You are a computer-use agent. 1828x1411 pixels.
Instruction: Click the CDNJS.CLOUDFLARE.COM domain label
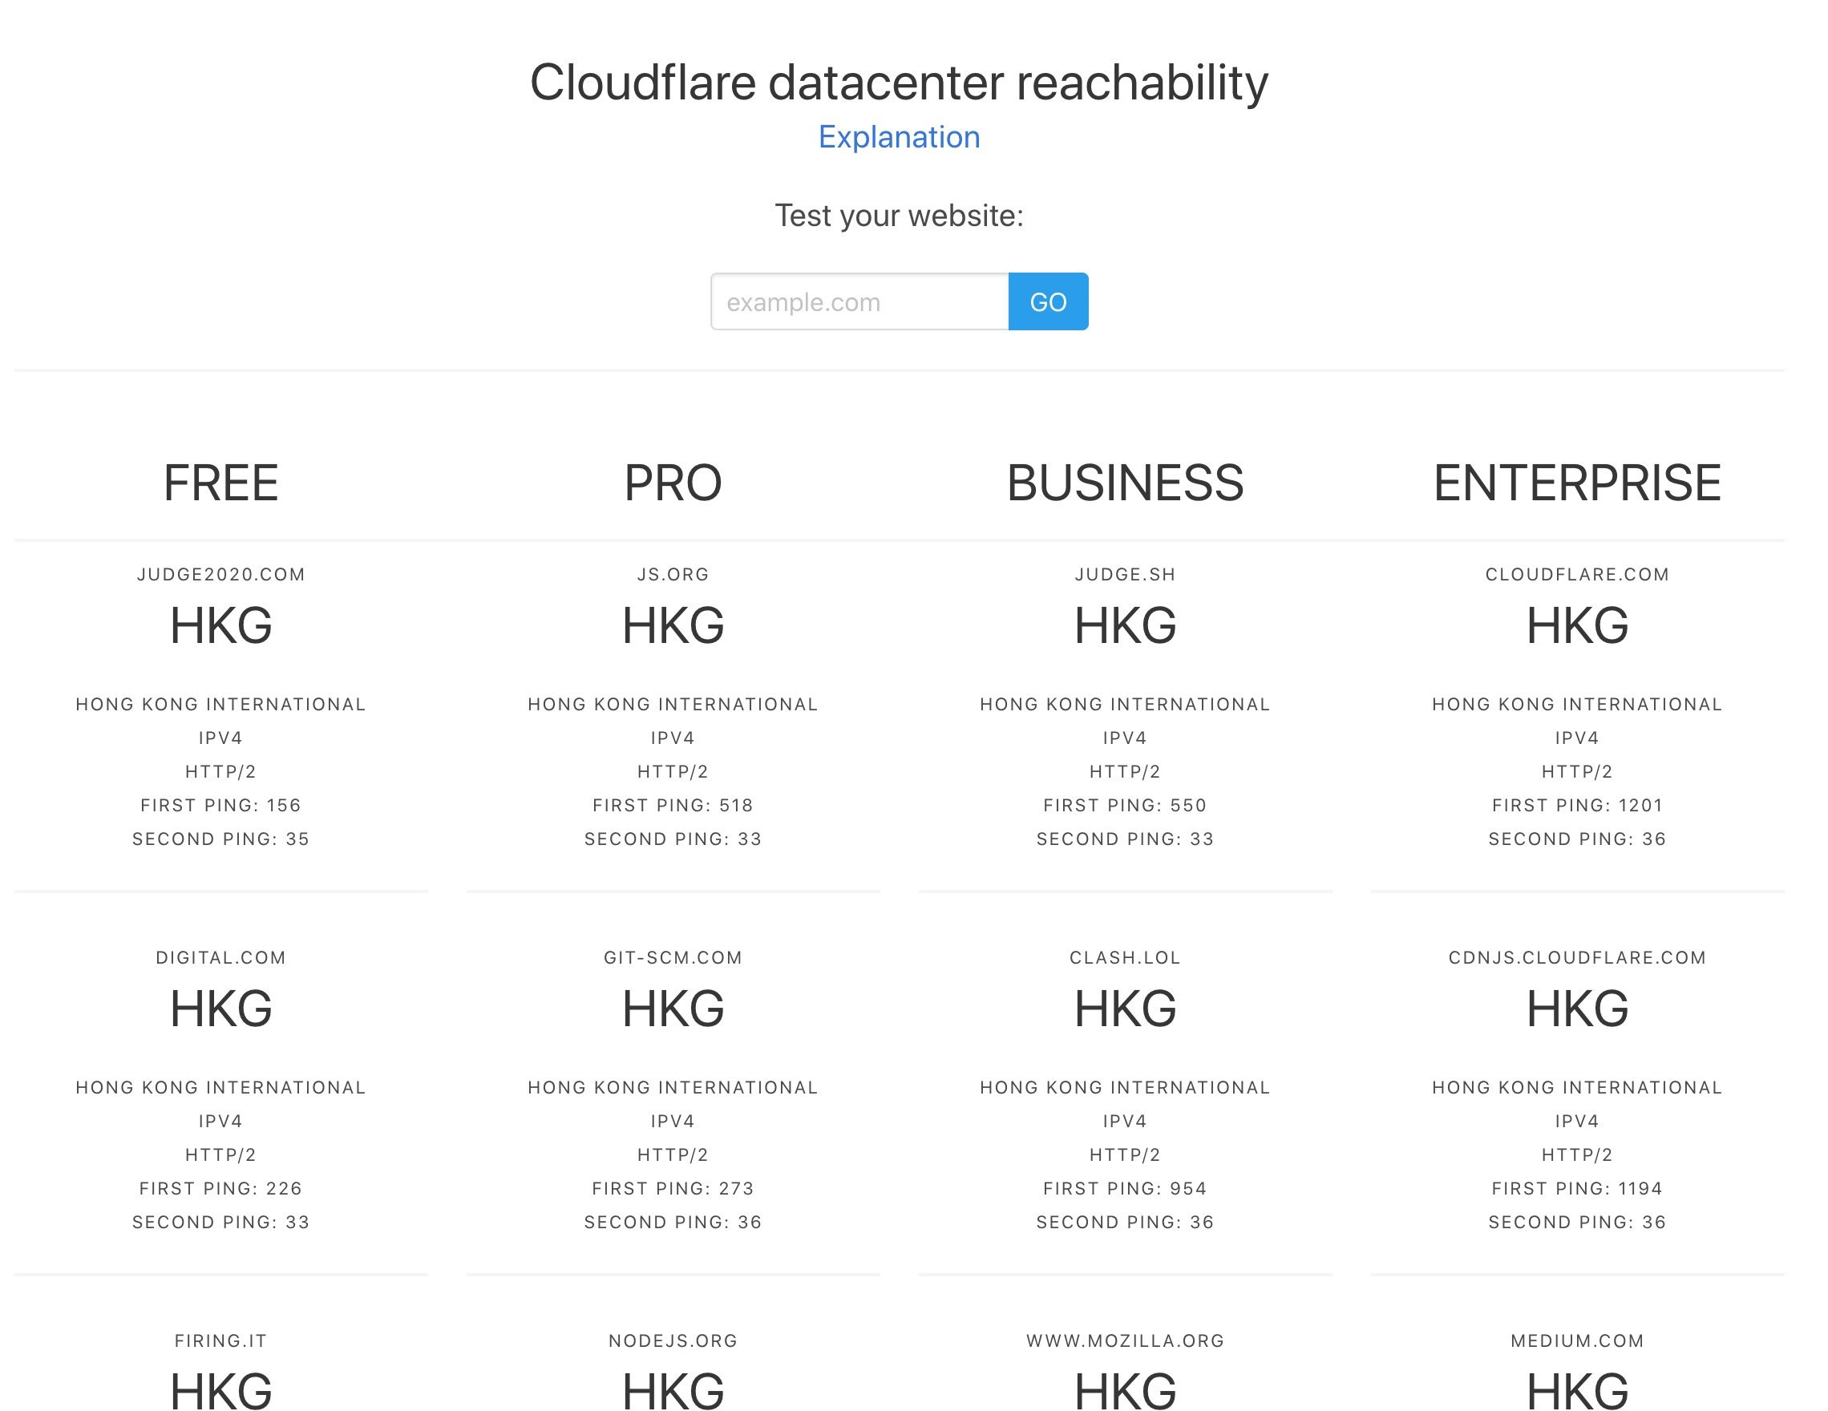pyautogui.click(x=1578, y=957)
